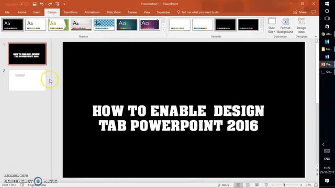Screen dimensions: 335x188
Task: Fit slide to current window icon
Action: [x=316, y=185]
